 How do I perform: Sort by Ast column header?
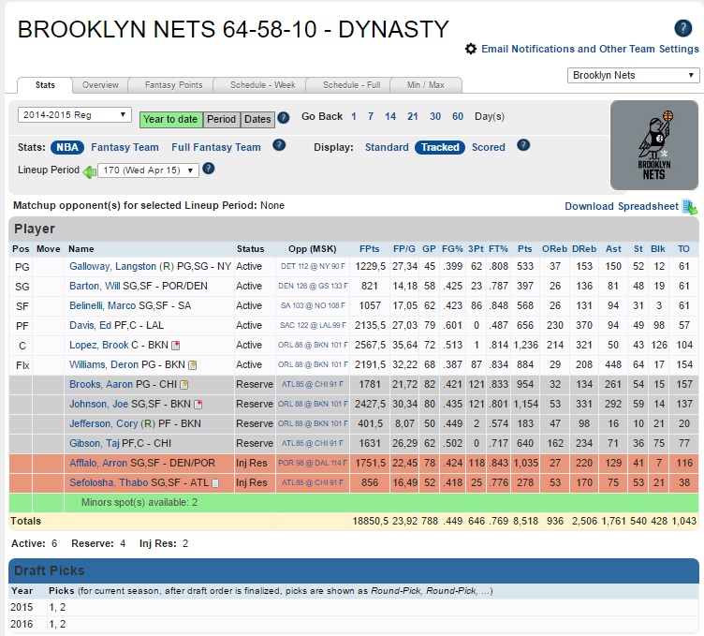tap(613, 249)
